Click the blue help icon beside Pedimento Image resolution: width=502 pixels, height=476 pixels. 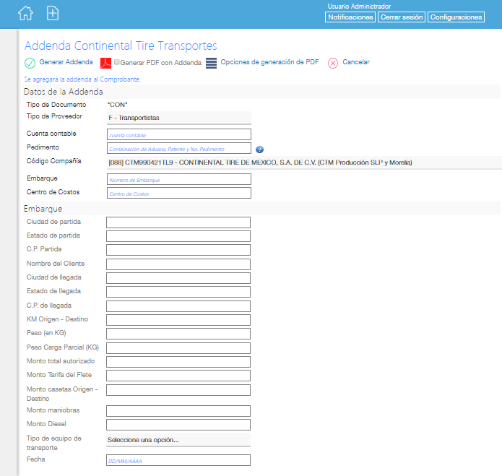click(259, 150)
